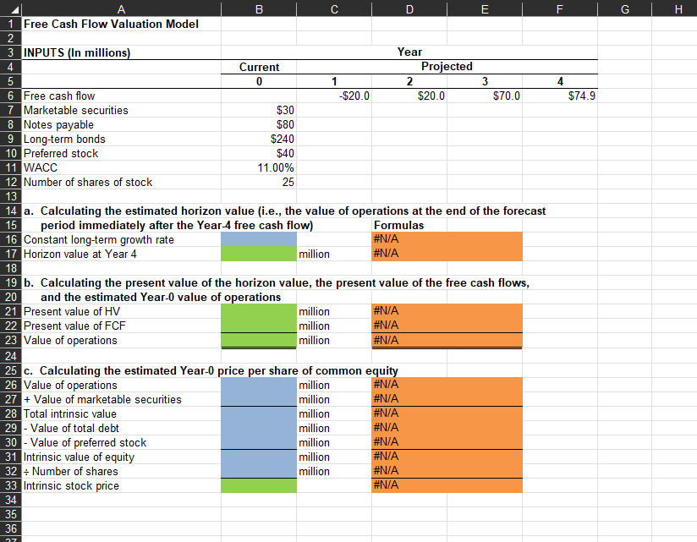Click the Select All corner button
The width and height of the screenshot is (697, 542).
(8, 9)
